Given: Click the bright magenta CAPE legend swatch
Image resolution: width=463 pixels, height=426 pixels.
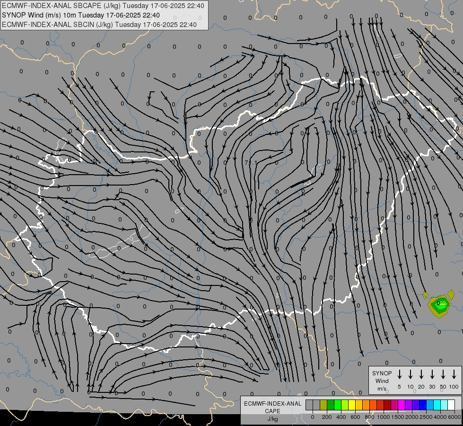Looking at the screenshot, I should tap(402, 405).
